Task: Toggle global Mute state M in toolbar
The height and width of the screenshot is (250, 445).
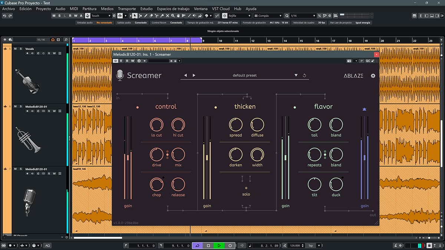Action: (54, 16)
